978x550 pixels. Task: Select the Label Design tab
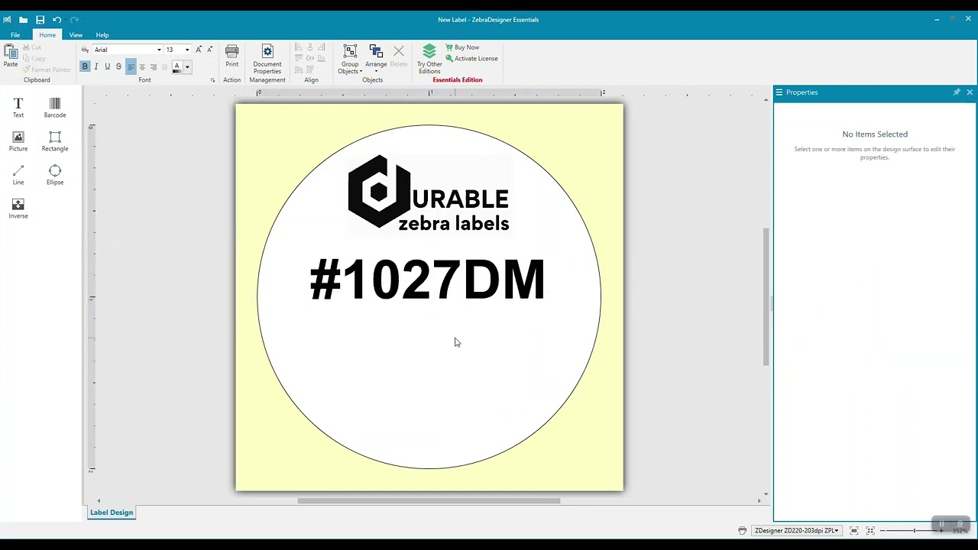point(112,513)
